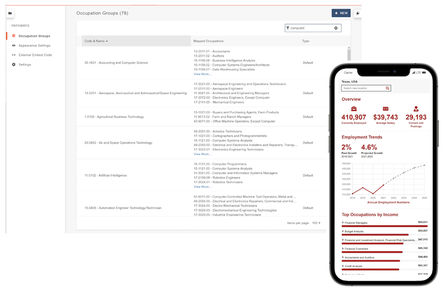Click 17-2199.08 - Robotics Engineers
444x289 pixels.
[217, 178]
